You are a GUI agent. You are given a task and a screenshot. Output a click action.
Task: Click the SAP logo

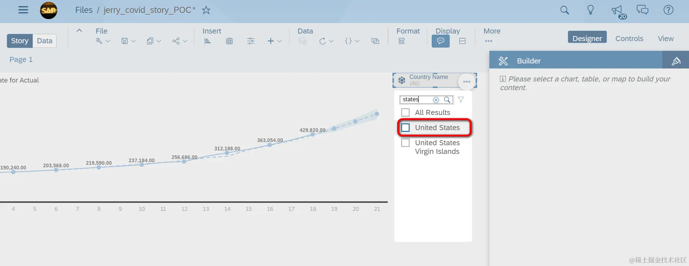(49, 10)
